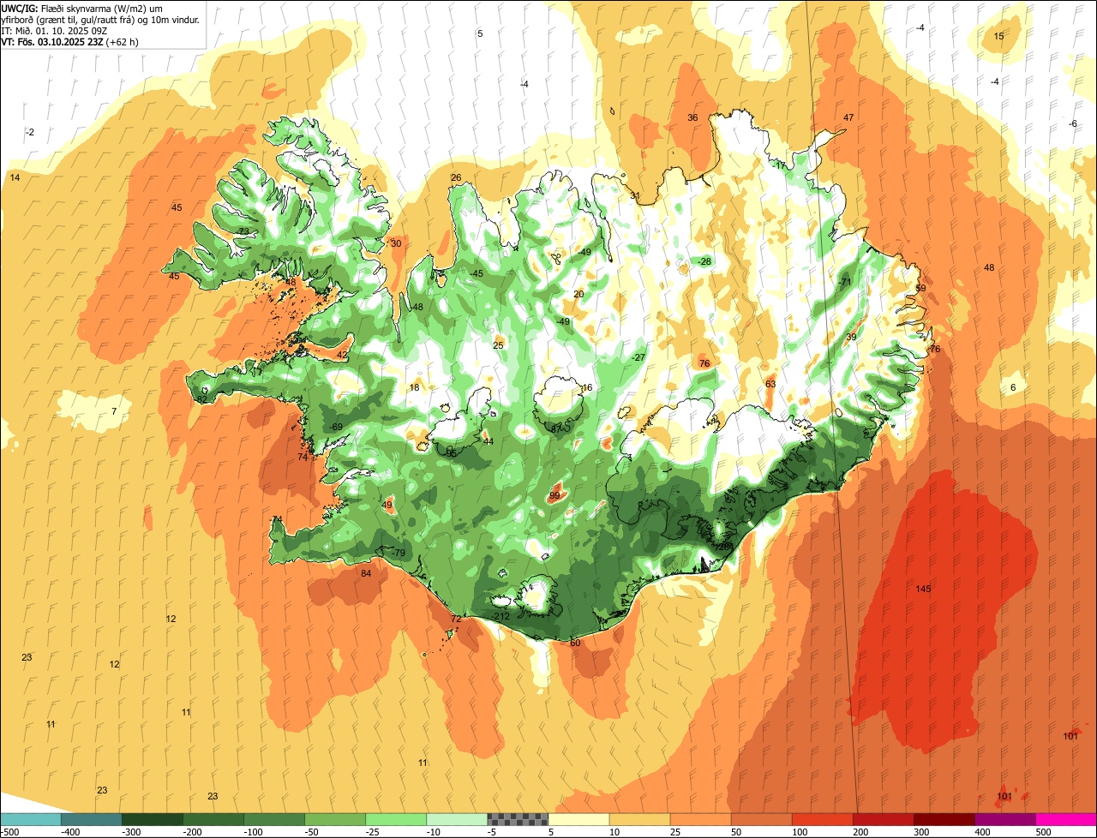
Task: Click the '-79' value on the map
Action: pyautogui.click(x=398, y=553)
